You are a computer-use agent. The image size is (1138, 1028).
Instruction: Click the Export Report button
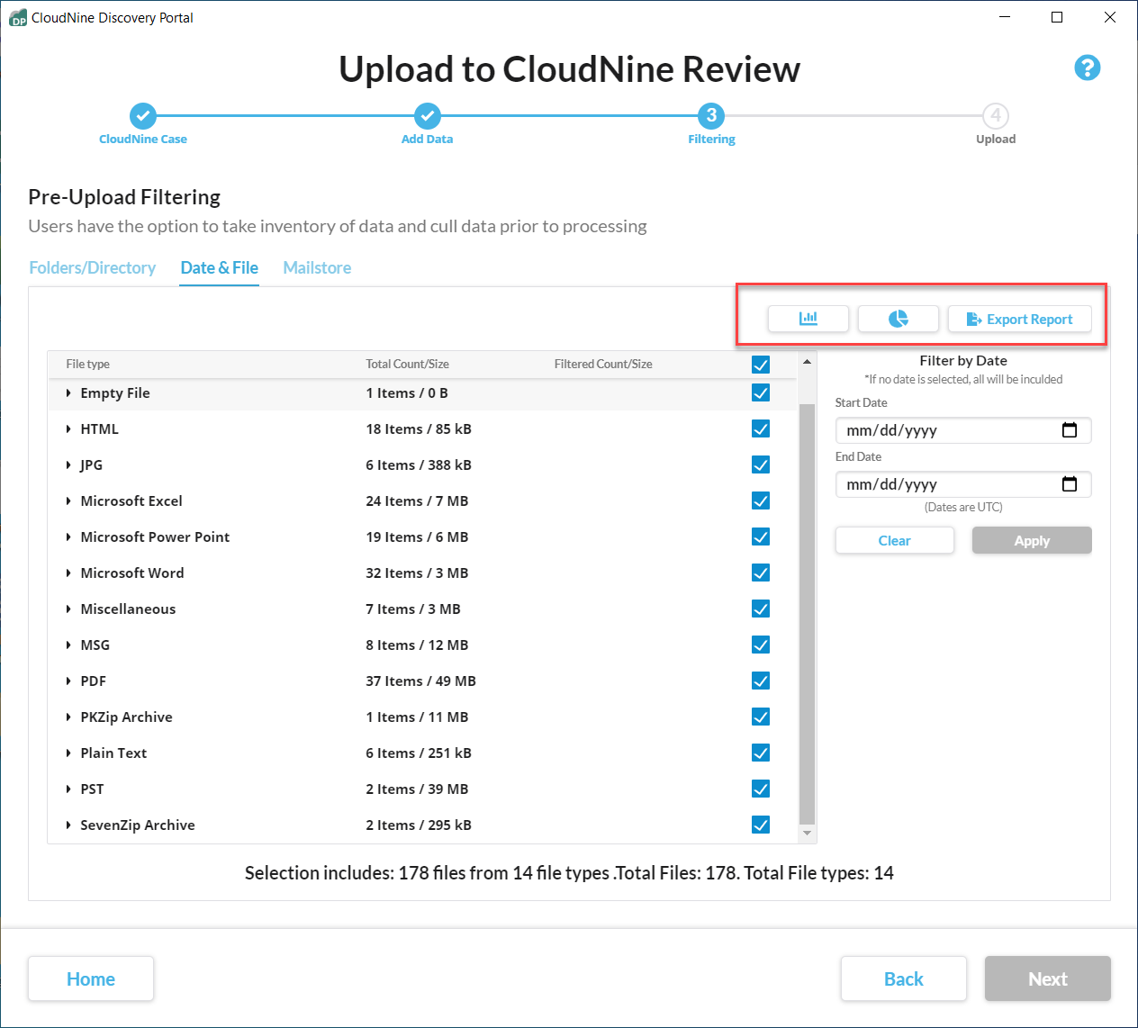1019,319
